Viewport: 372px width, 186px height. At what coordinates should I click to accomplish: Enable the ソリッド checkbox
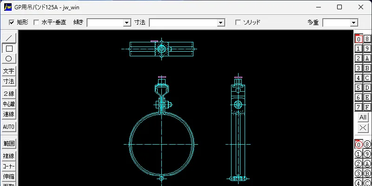(x=238, y=22)
